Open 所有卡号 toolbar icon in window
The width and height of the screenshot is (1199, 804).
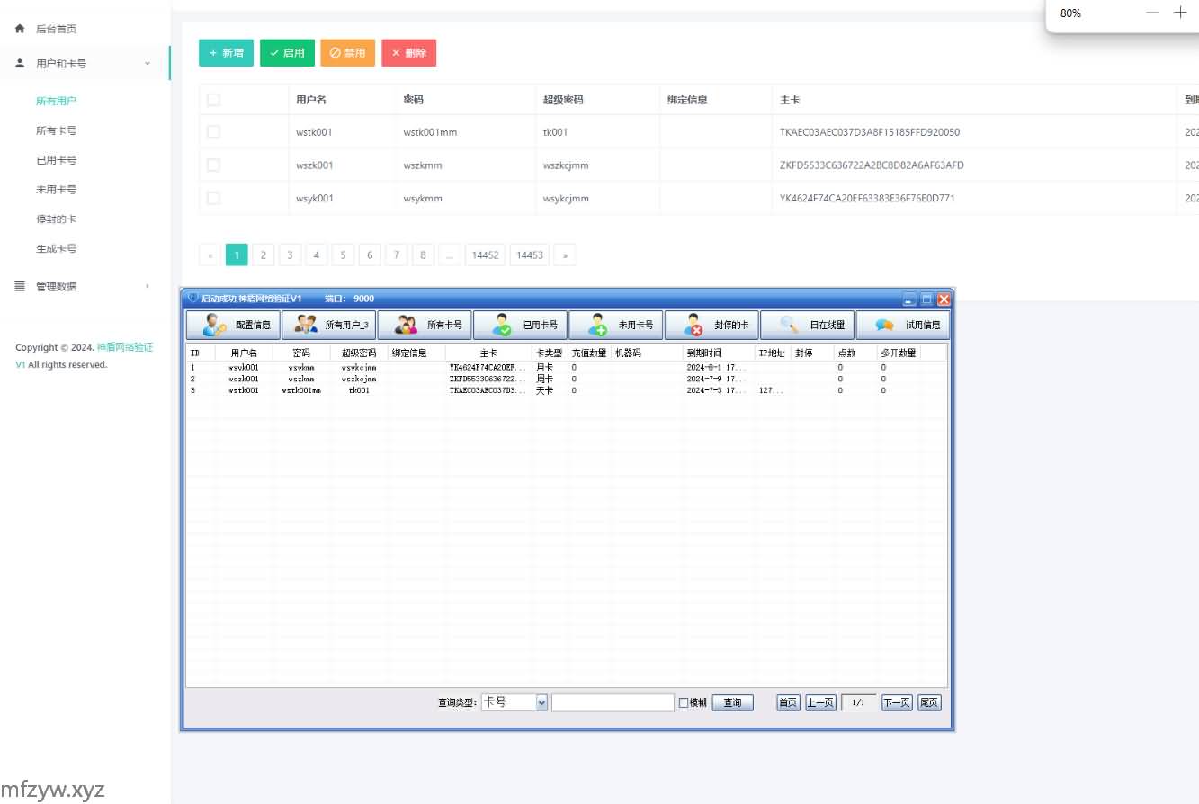(407, 325)
